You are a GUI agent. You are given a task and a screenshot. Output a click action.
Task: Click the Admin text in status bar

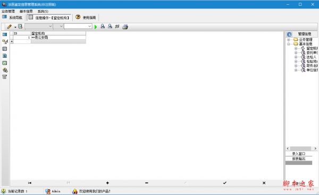(56, 191)
